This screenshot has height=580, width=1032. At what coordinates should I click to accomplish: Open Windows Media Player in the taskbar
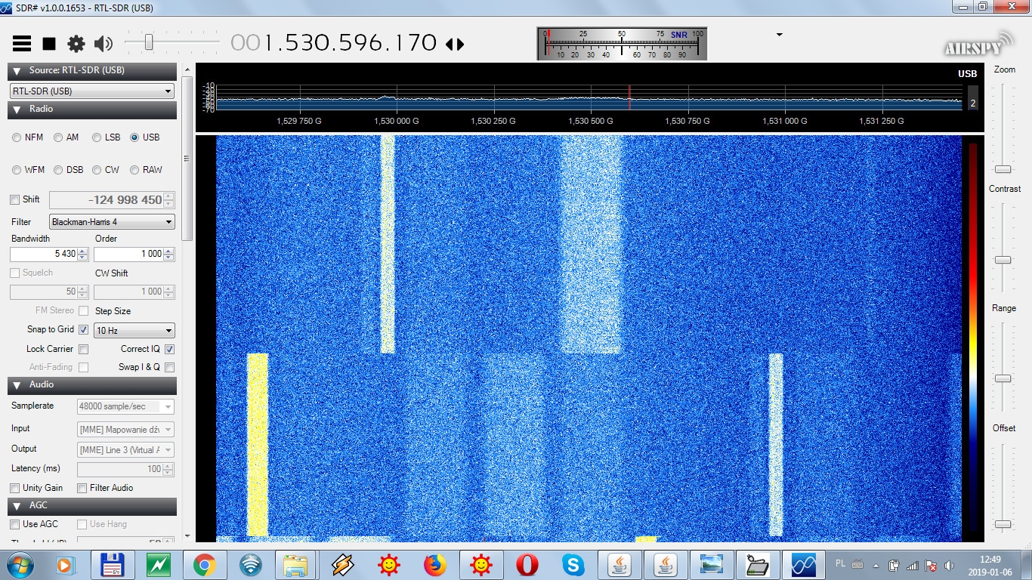coord(66,564)
